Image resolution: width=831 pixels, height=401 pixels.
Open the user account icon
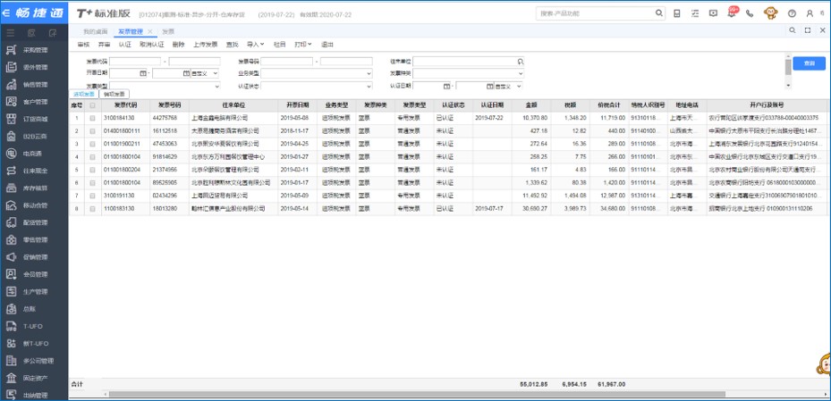(x=810, y=13)
